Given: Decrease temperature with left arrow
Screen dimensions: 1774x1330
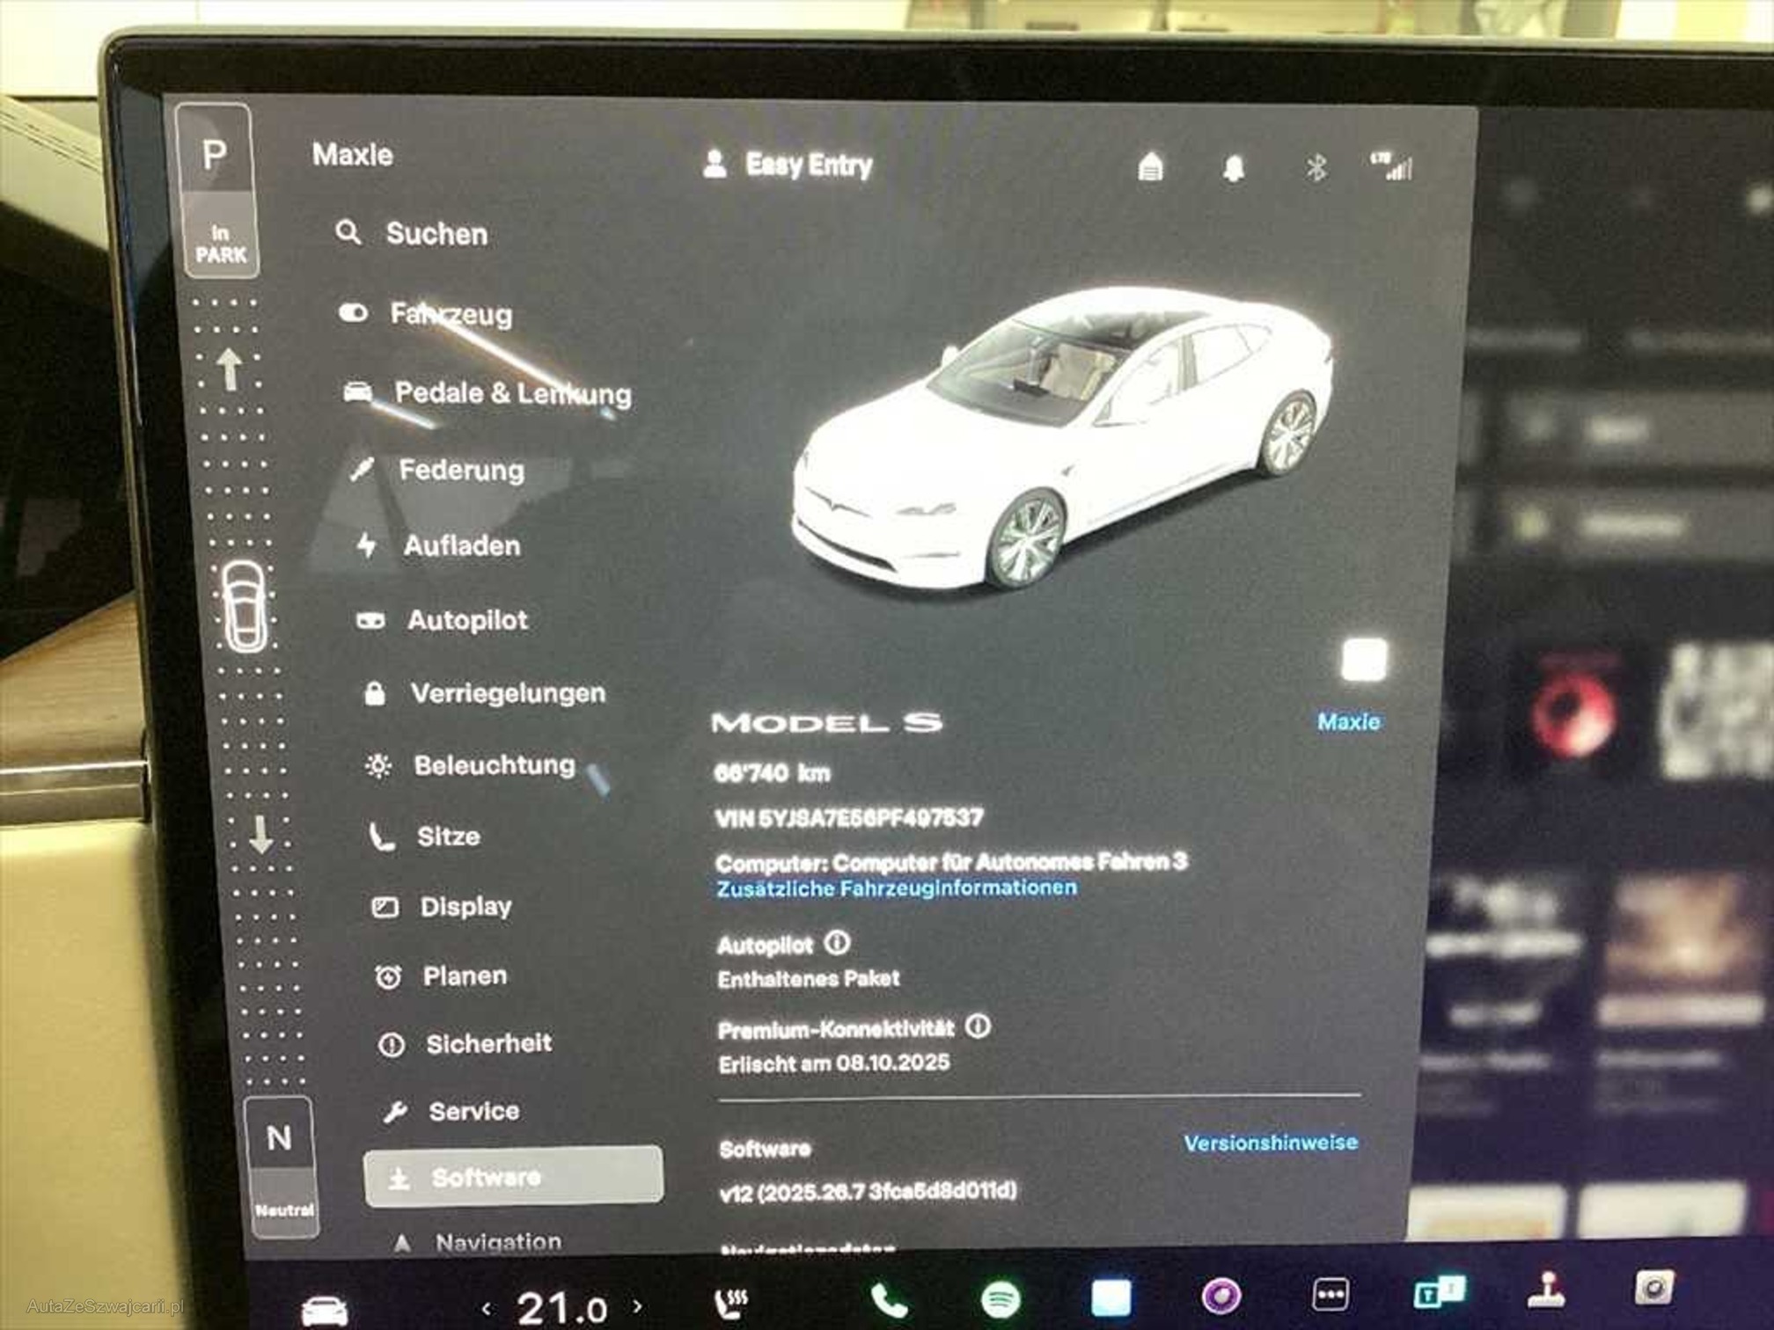Looking at the screenshot, I should pos(487,1309).
